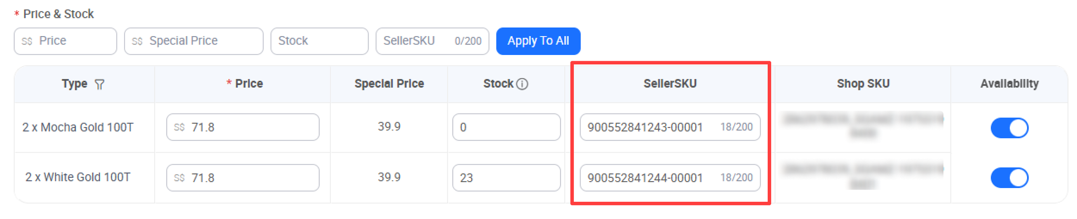Edit SellerSKU 900552841244-00001 field
Screen dimensions: 1077x219
pyautogui.click(x=670, y=178)
